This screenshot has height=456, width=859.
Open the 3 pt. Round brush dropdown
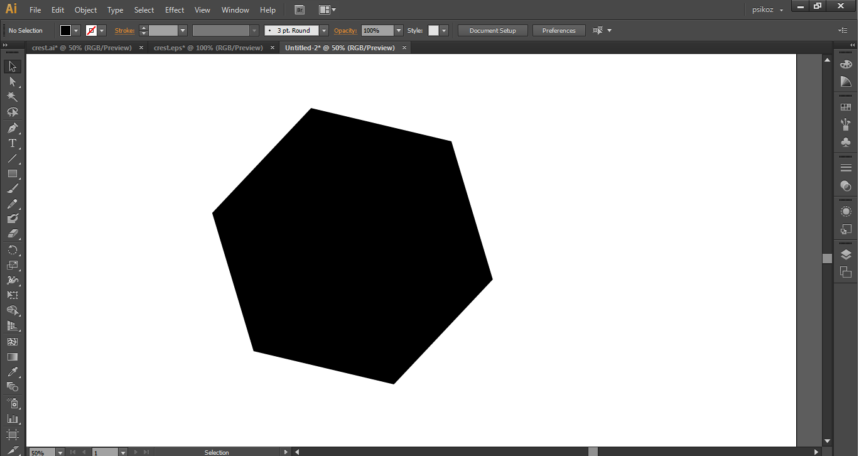click(324, 30)
